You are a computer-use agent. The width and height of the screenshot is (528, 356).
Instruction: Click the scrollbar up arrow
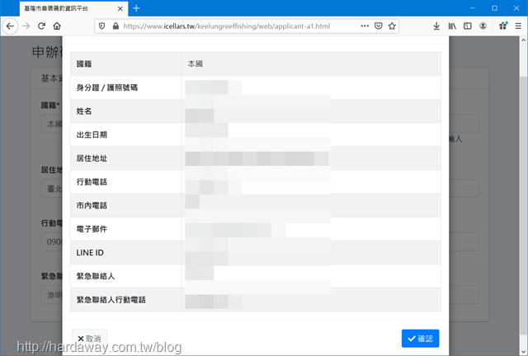pyautogui.click(x=524, y=40)
